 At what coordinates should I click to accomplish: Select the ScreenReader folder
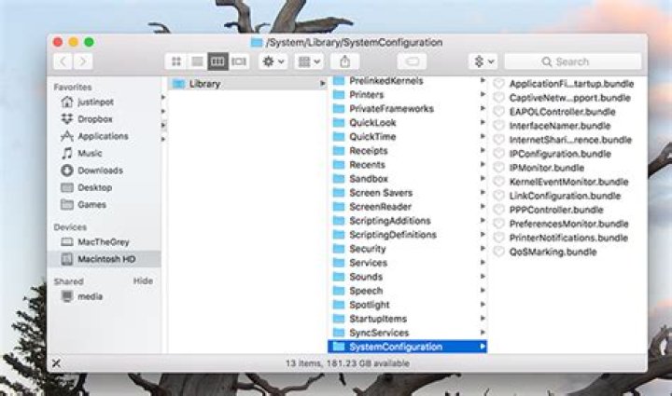410,207
